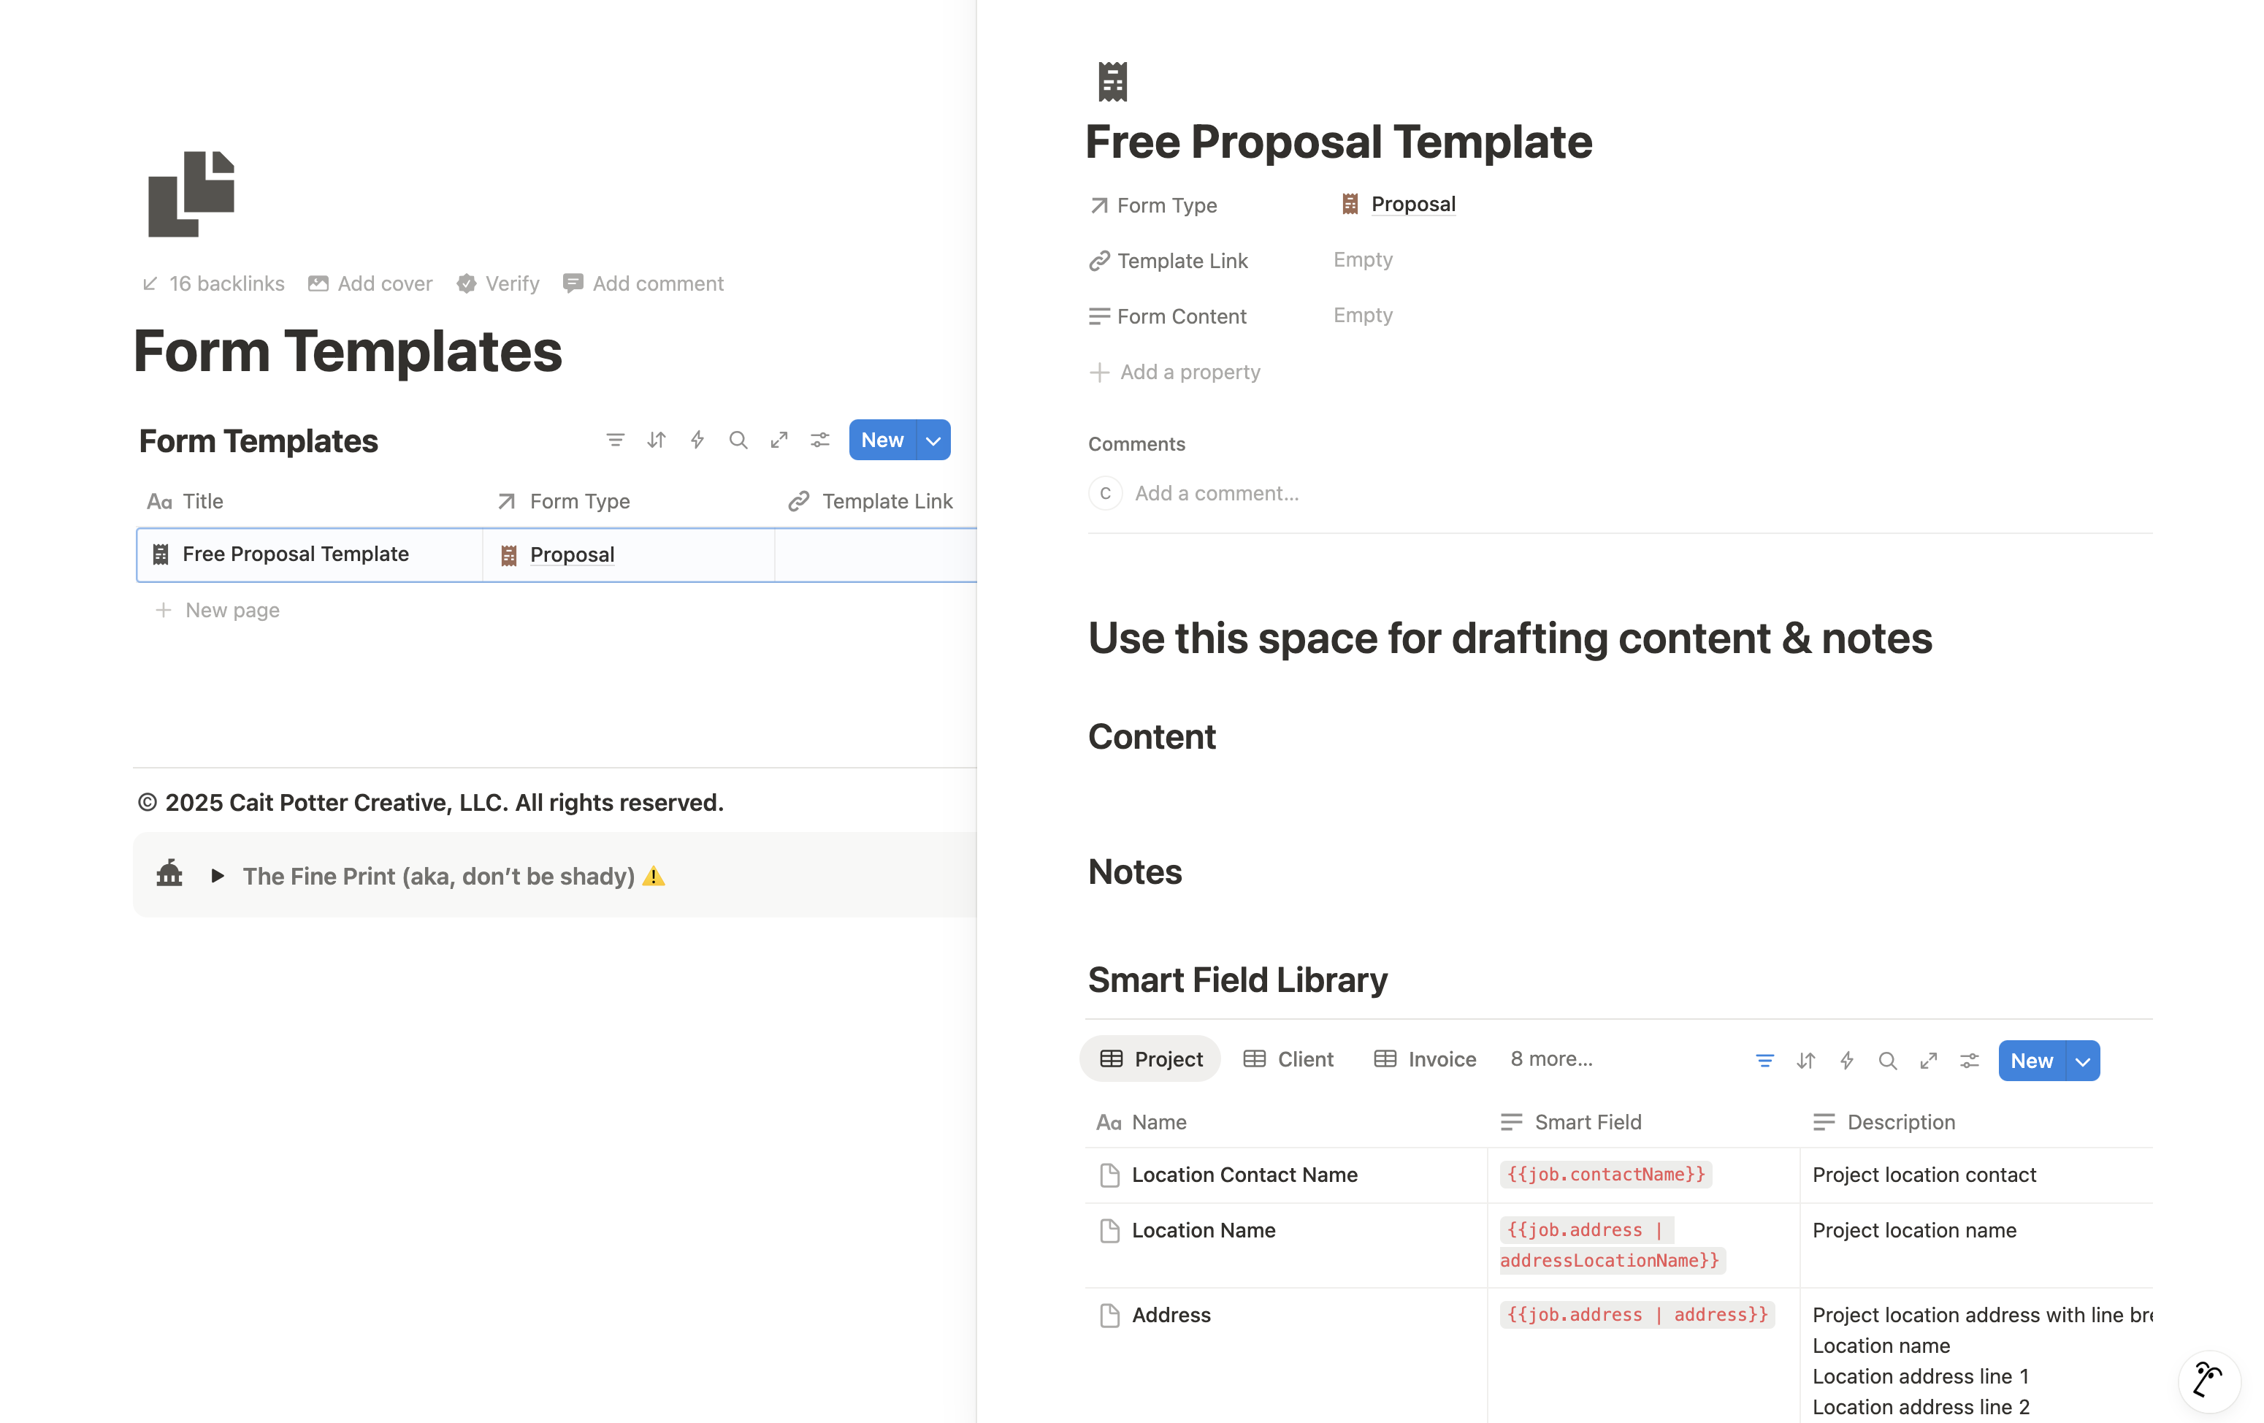Click New page row in Form Templates
2264x1423 pixels.
pos(218,611)
